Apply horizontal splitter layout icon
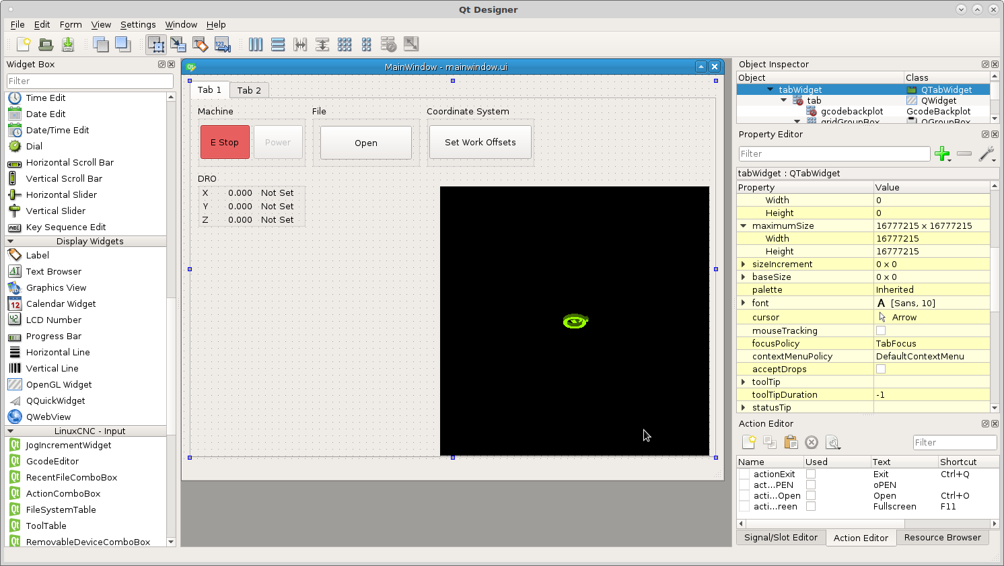 [x=300, y=44]
